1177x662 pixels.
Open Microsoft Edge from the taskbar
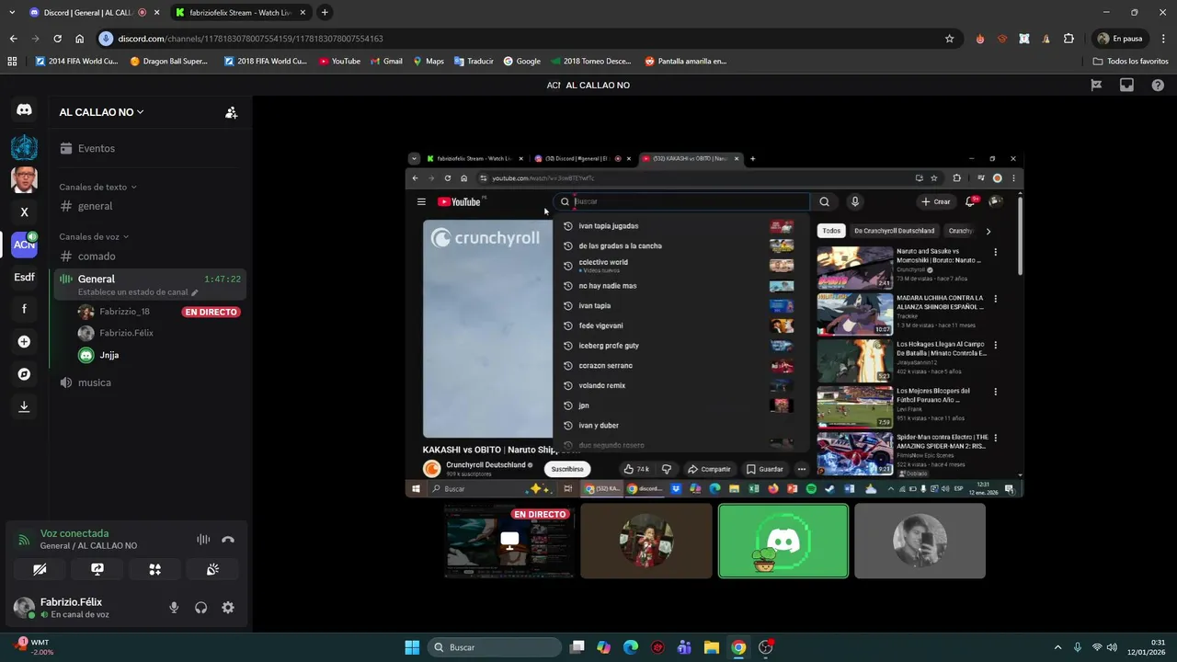click(630, 647)
